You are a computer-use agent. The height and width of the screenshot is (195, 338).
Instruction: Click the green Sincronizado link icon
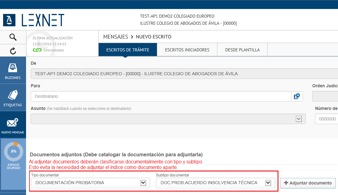pos(37,50)
